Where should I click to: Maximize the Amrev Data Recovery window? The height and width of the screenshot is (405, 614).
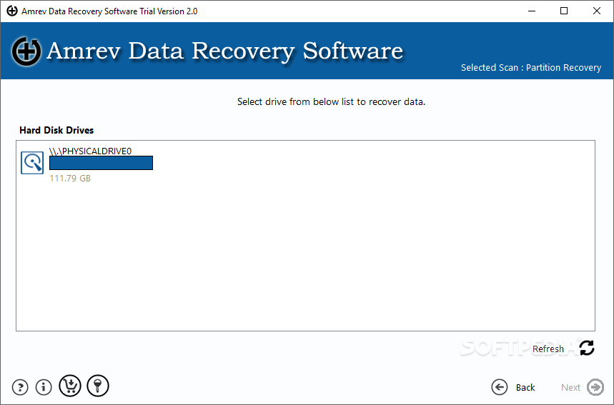click(564, 11)
